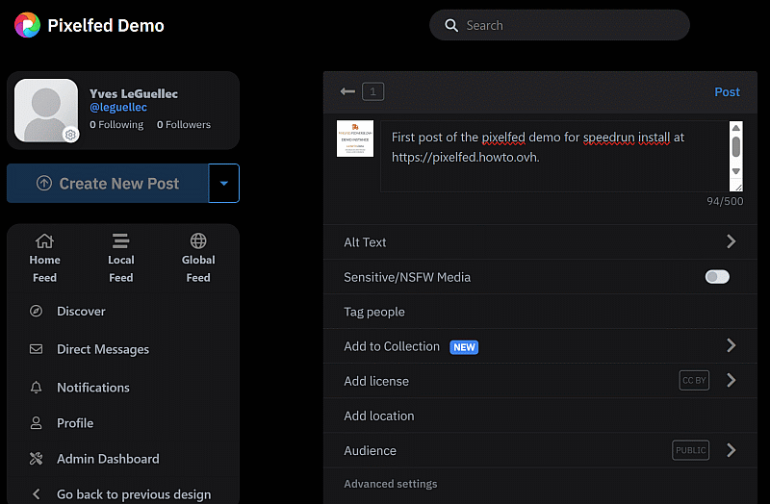Click the Pixelfed logo icon
This screenshot has width=770, height=504.
(27, 25)
